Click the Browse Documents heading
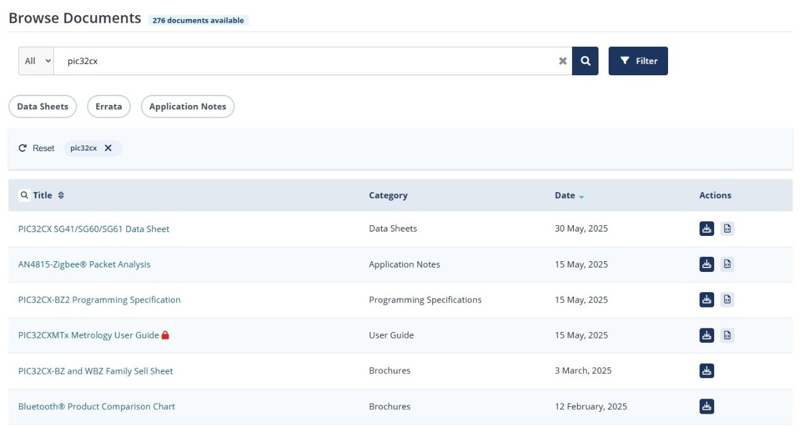This screenshot has height=432, width=809. [x=75, y=18]
